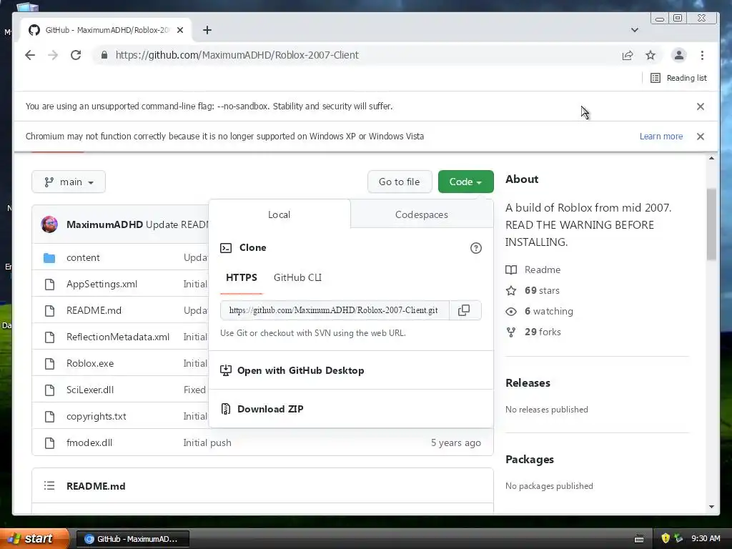Open copyrights.txt file

click(97, 417)
